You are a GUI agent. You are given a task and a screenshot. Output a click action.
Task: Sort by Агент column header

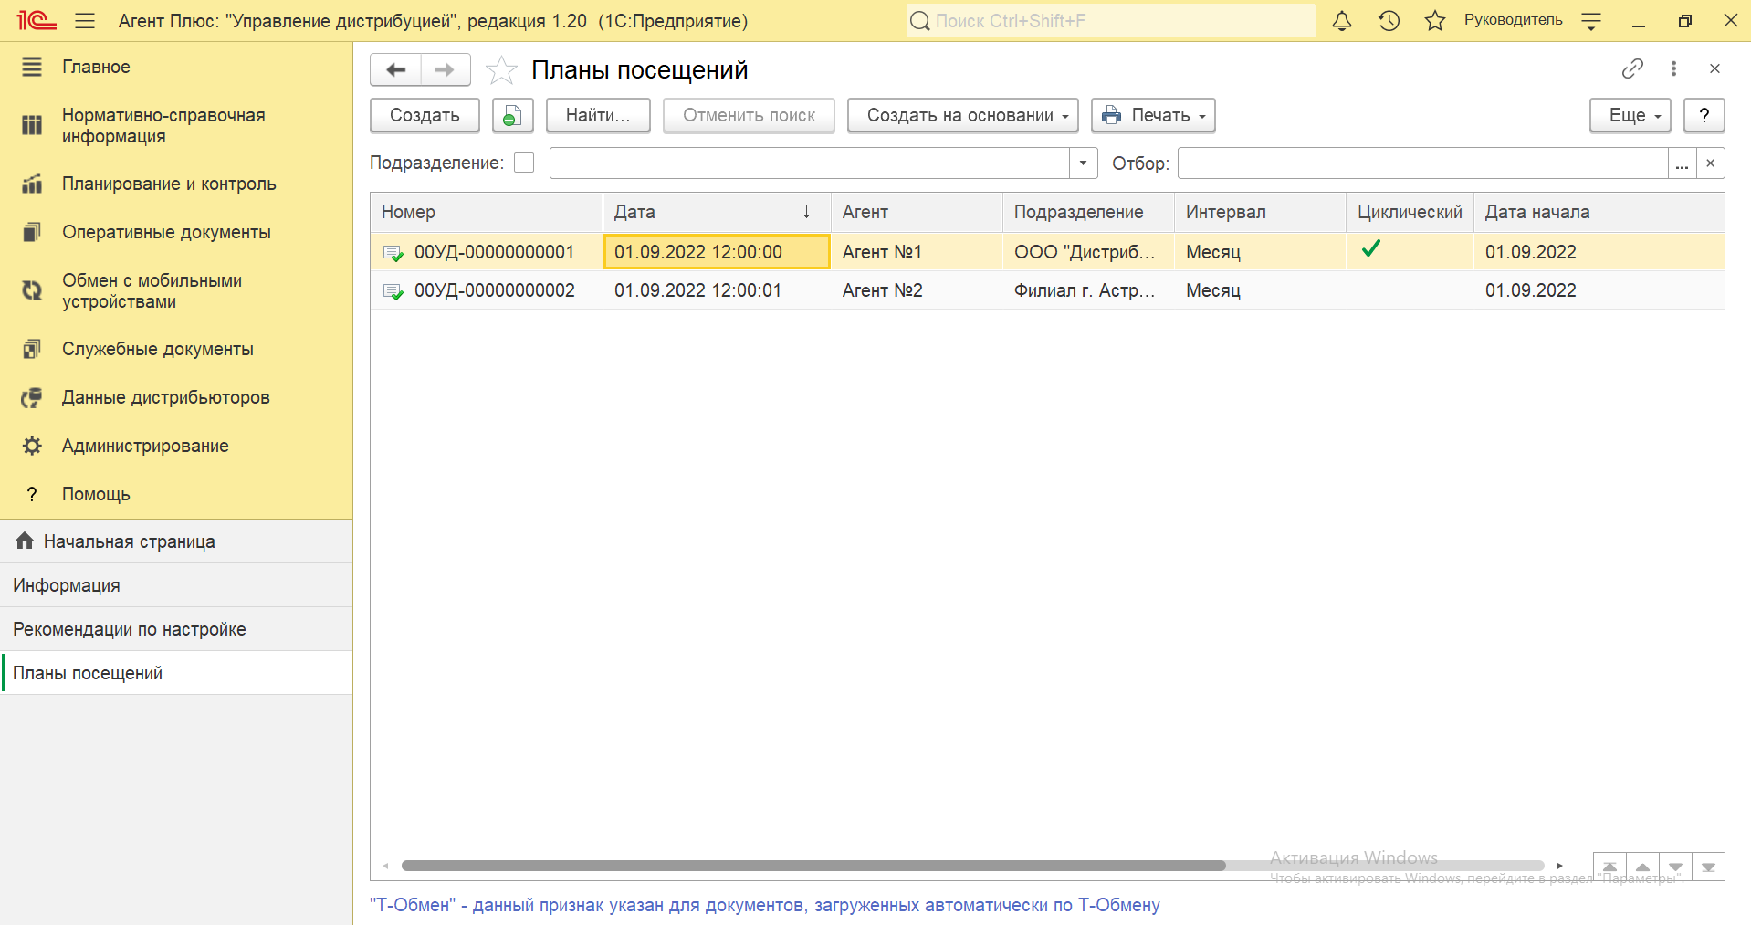coord(917,212)
